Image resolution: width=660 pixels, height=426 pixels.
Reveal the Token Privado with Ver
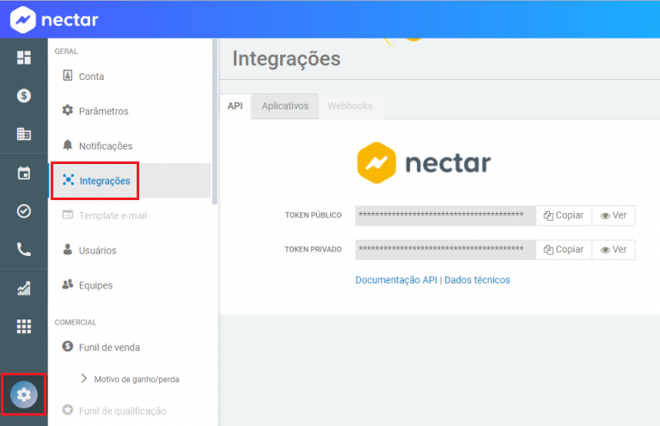614,250
